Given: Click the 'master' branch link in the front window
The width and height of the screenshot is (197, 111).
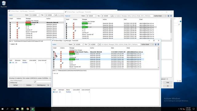Looking at the screenshot, I should (54, 44).
